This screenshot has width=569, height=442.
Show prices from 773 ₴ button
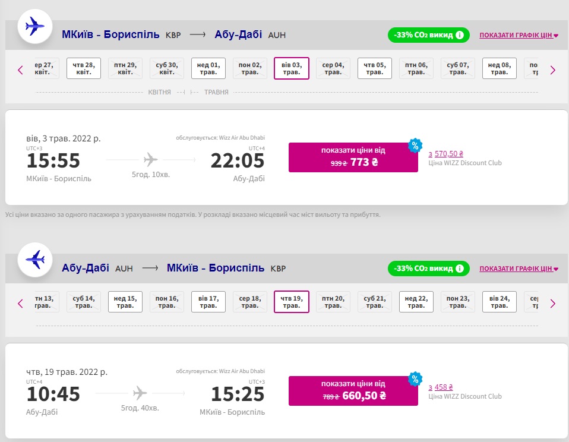(353, 157)
